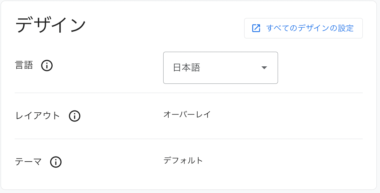Open すべてのデザインの設定
Viewport: 380px width, 193px height.
point(303,28)
